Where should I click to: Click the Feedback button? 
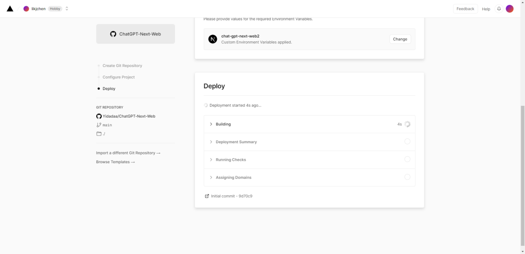(465, 9)
